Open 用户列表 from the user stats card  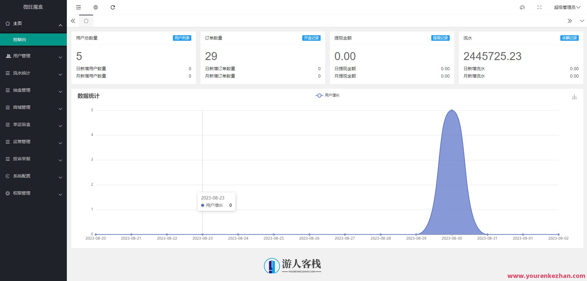point(182,38)
